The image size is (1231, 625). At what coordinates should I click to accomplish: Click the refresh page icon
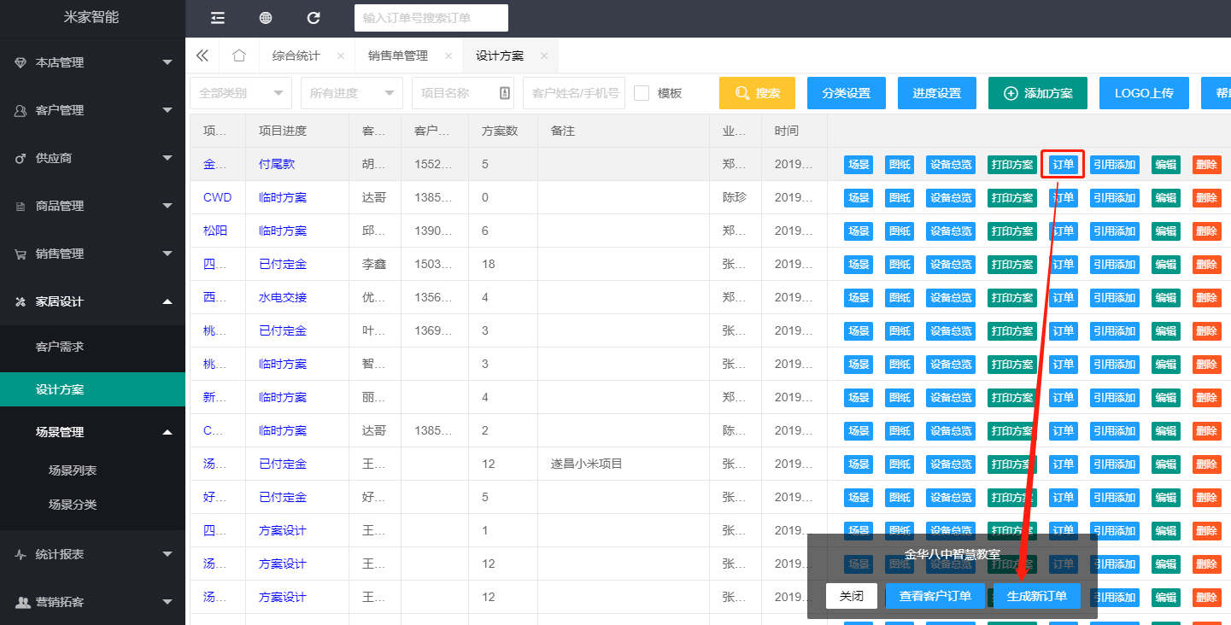tap(314, 18)
